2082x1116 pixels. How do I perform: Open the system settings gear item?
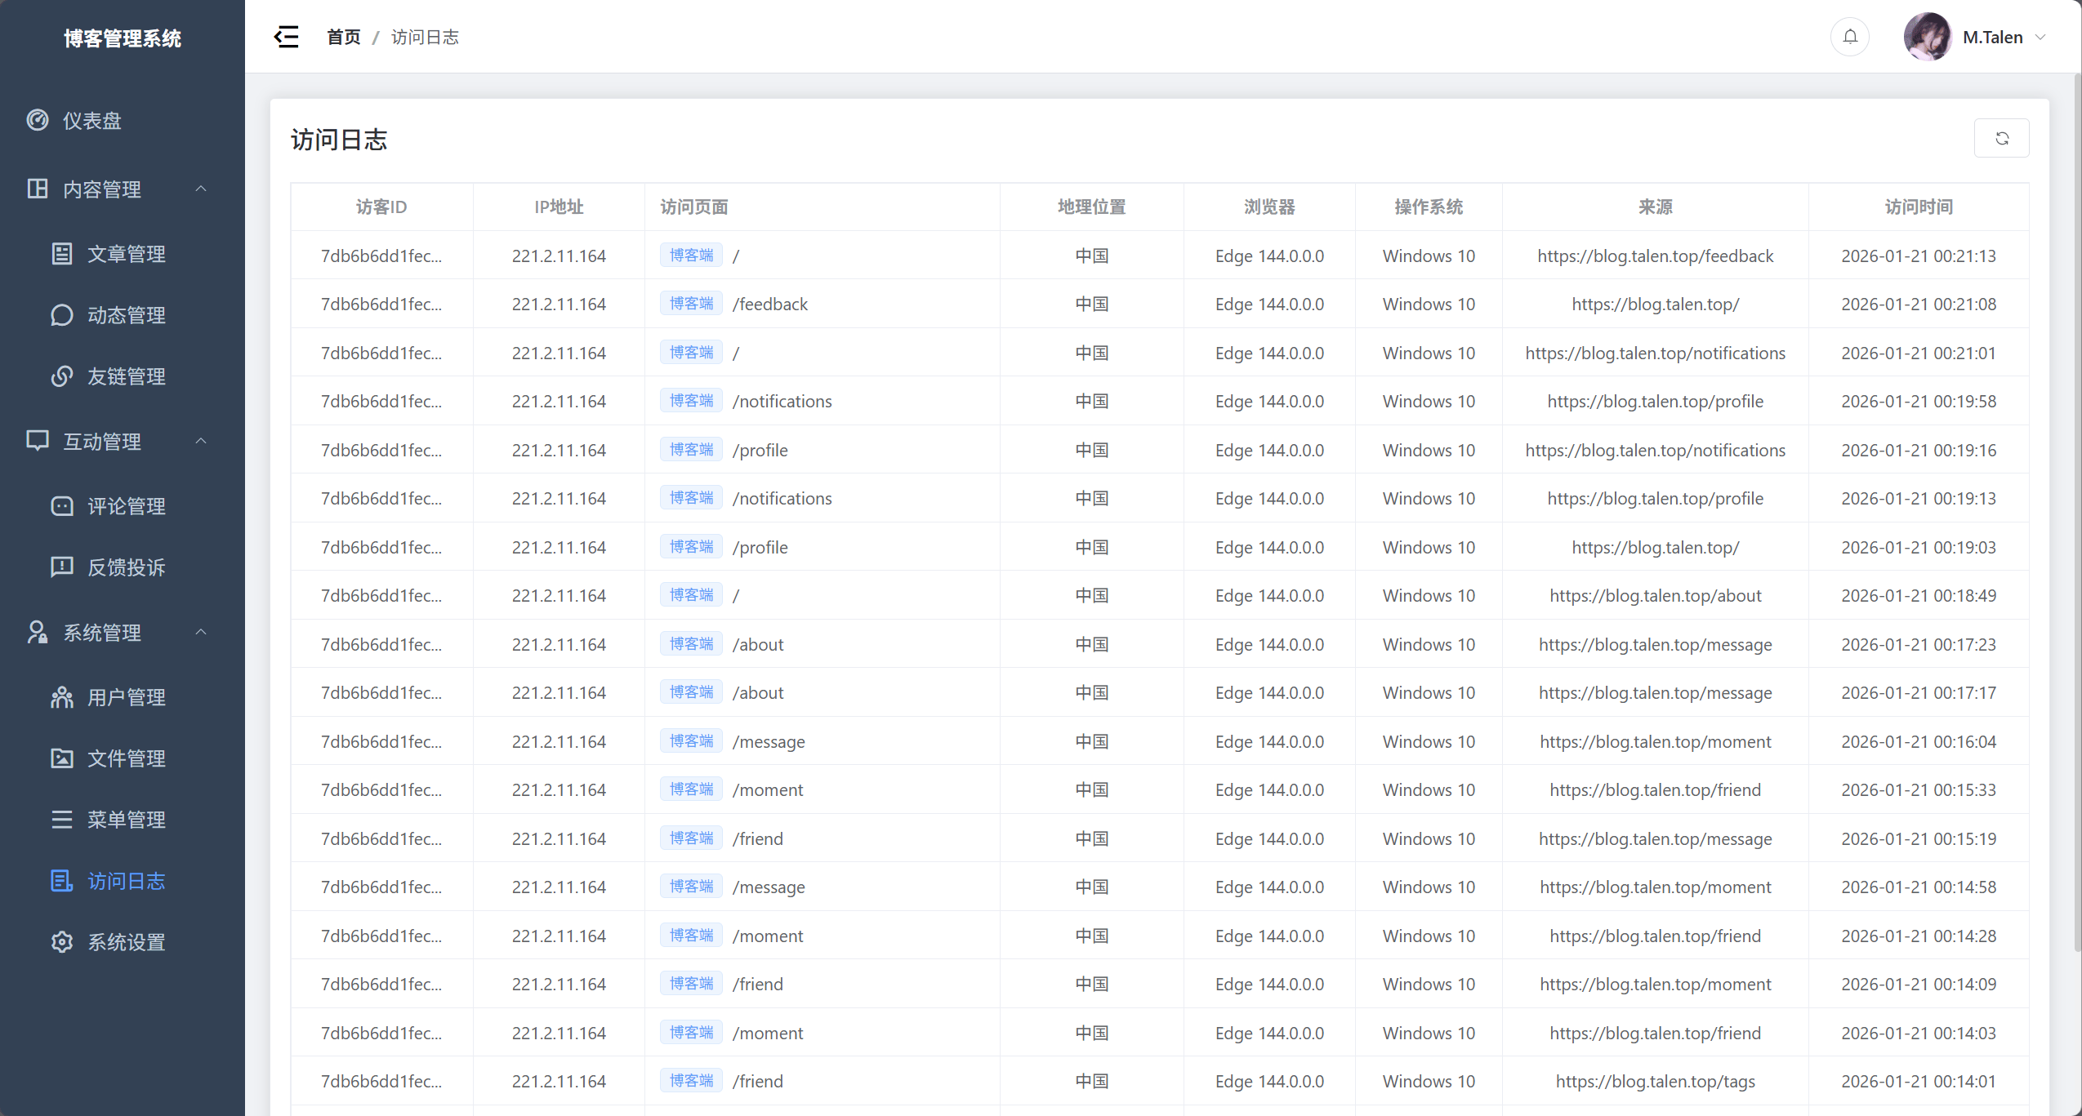[x=125, y=942]
